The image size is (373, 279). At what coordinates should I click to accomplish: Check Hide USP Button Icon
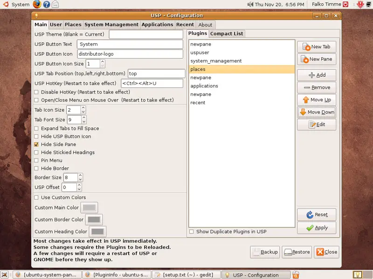pos(36,136)
